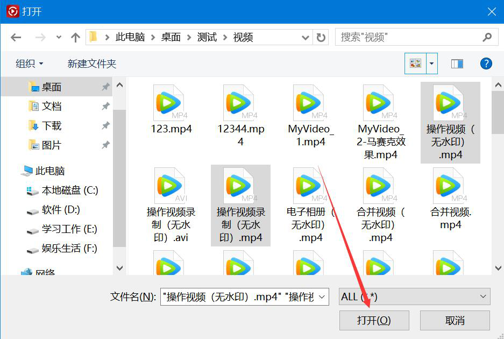Click the 视频 breadcrumb segment

click(243, 37)
